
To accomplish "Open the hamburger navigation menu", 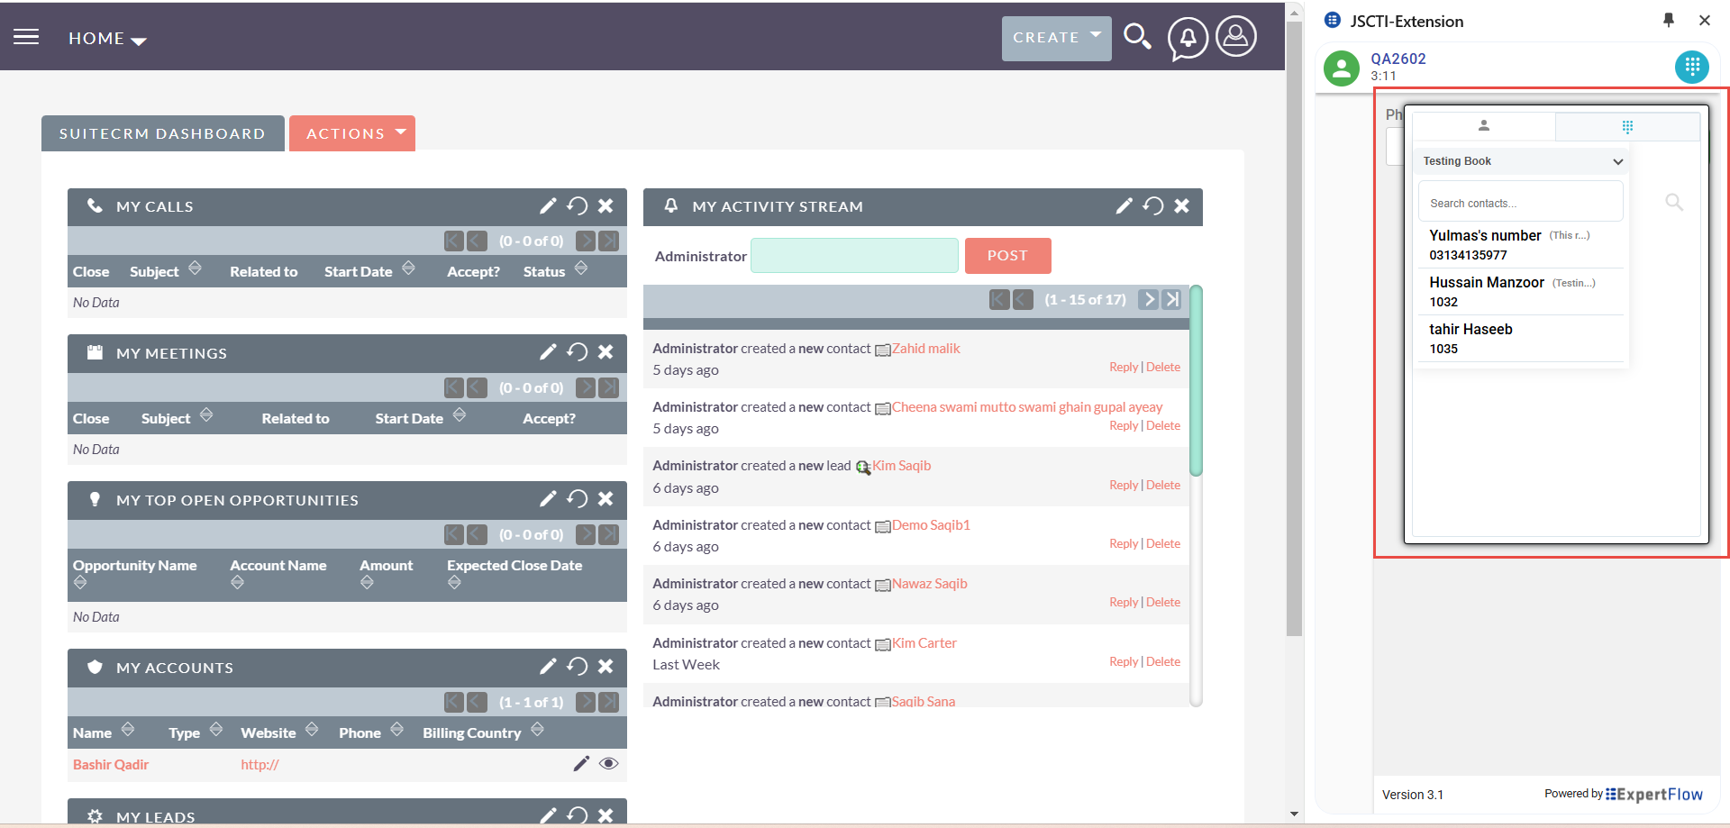I will pos(26,37).
